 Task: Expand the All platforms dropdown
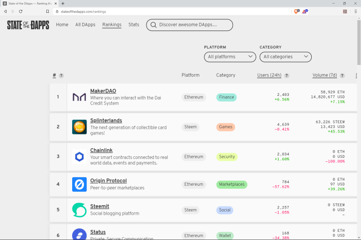(x=230, y=57)
